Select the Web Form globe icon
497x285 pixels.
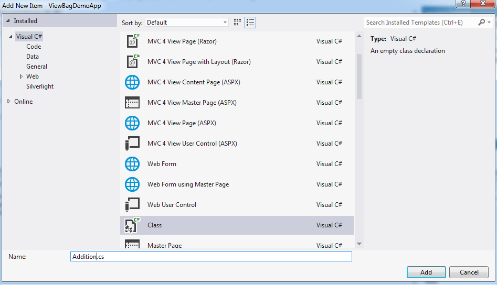pyautogui.click(x=132, y=164)
